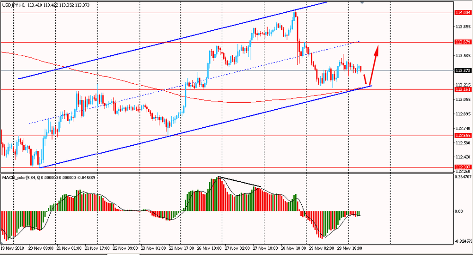The image size is (473, 255).
Task: Select the 113.679 resistance price label
Action: tap(463, 42)
